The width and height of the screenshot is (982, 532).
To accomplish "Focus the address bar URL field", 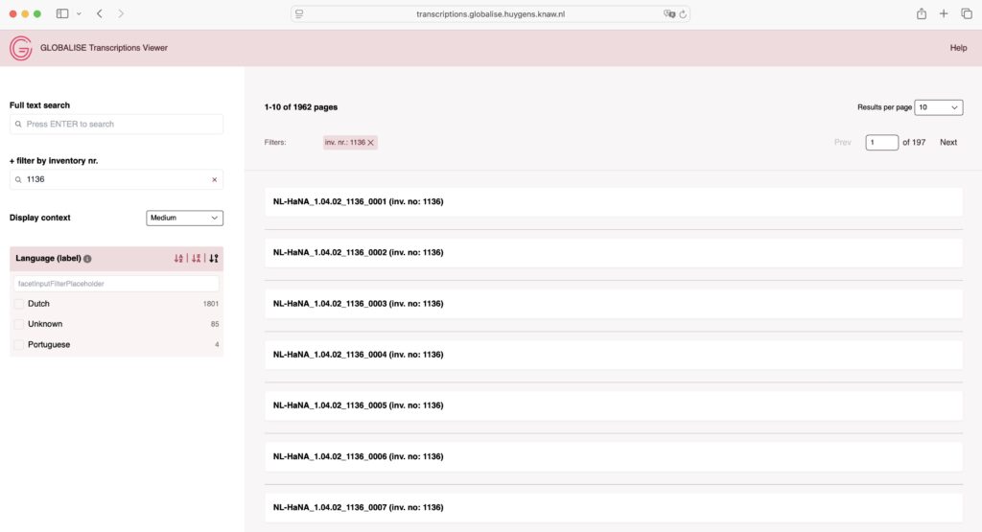I will click(x=490, y=13).
